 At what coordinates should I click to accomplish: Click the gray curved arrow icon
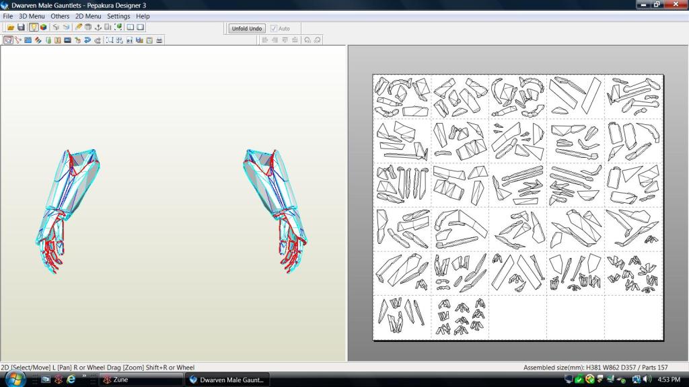coord(97,40)
